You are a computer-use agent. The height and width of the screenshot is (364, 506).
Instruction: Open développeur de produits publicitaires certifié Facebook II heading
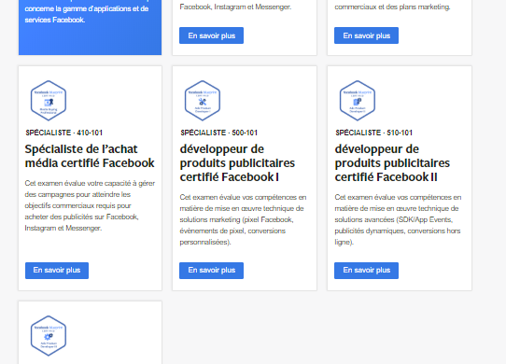392,163
